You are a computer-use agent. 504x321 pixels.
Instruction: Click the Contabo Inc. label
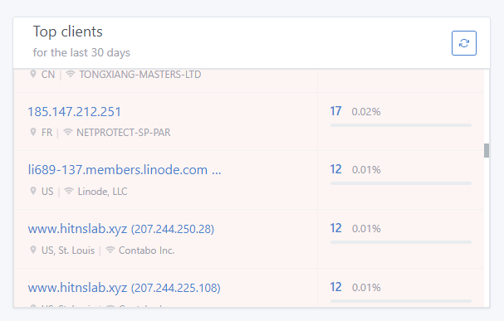click(147, 250)
